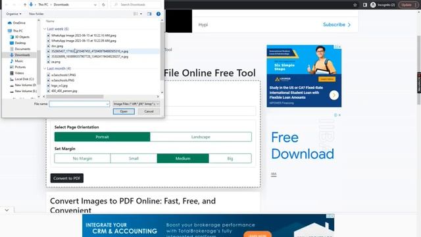Click the info icon on Free Download ad
The image size is (421, 237).
point(335,115)
